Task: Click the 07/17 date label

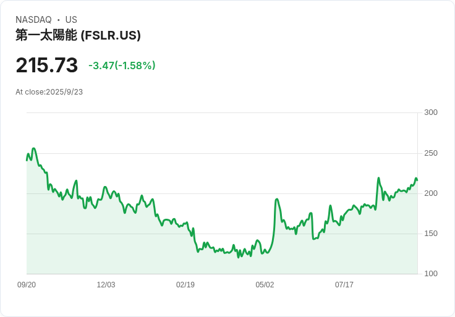Action: click(344, 285)
